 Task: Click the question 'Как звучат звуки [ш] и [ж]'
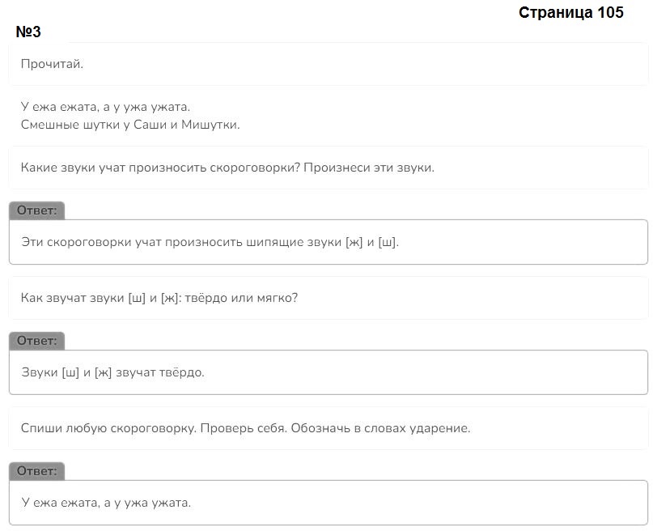click(101, 298)
